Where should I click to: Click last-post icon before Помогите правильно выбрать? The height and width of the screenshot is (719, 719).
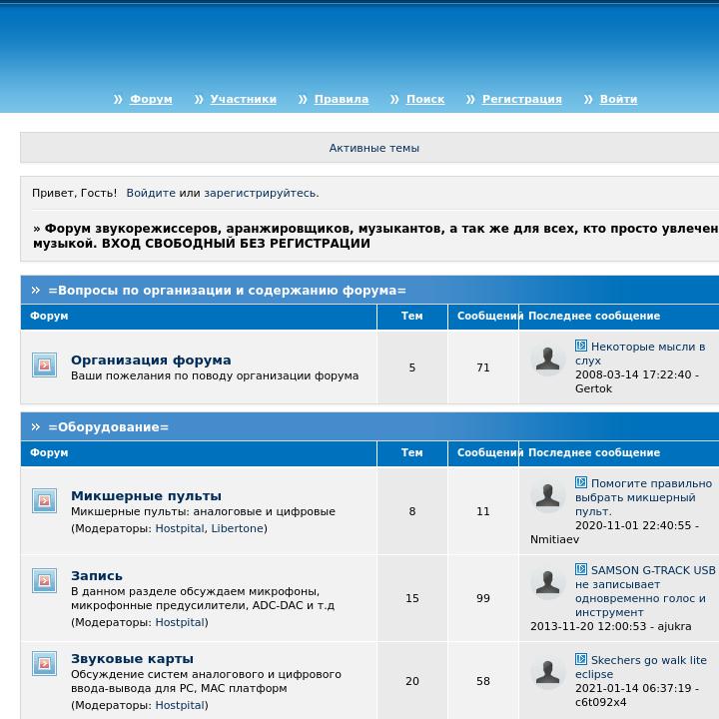[581, 482]
